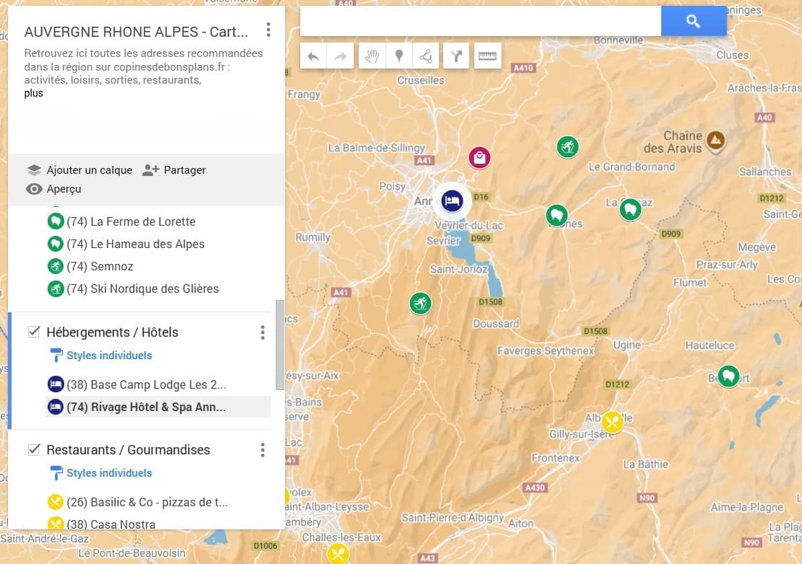The image size is (802, 564).
Task: Open Restaurants / Gourmandises layer options menu
Action: coord(262,450)
